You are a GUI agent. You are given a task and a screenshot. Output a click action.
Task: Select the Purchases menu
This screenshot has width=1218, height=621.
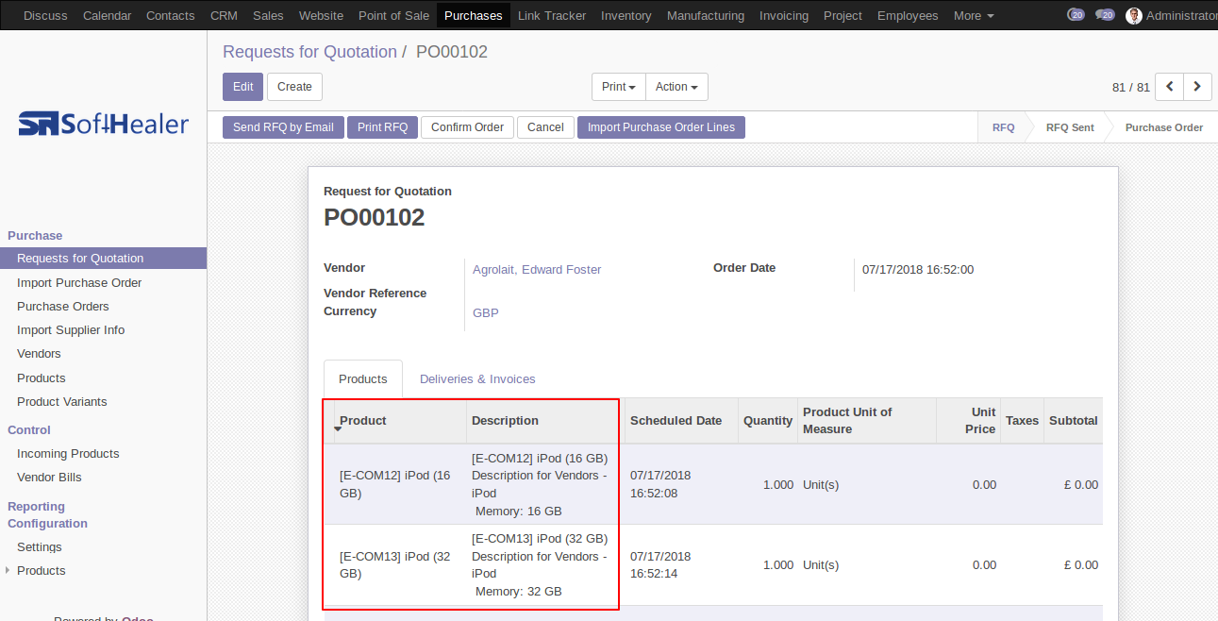[x=473, y=15]
